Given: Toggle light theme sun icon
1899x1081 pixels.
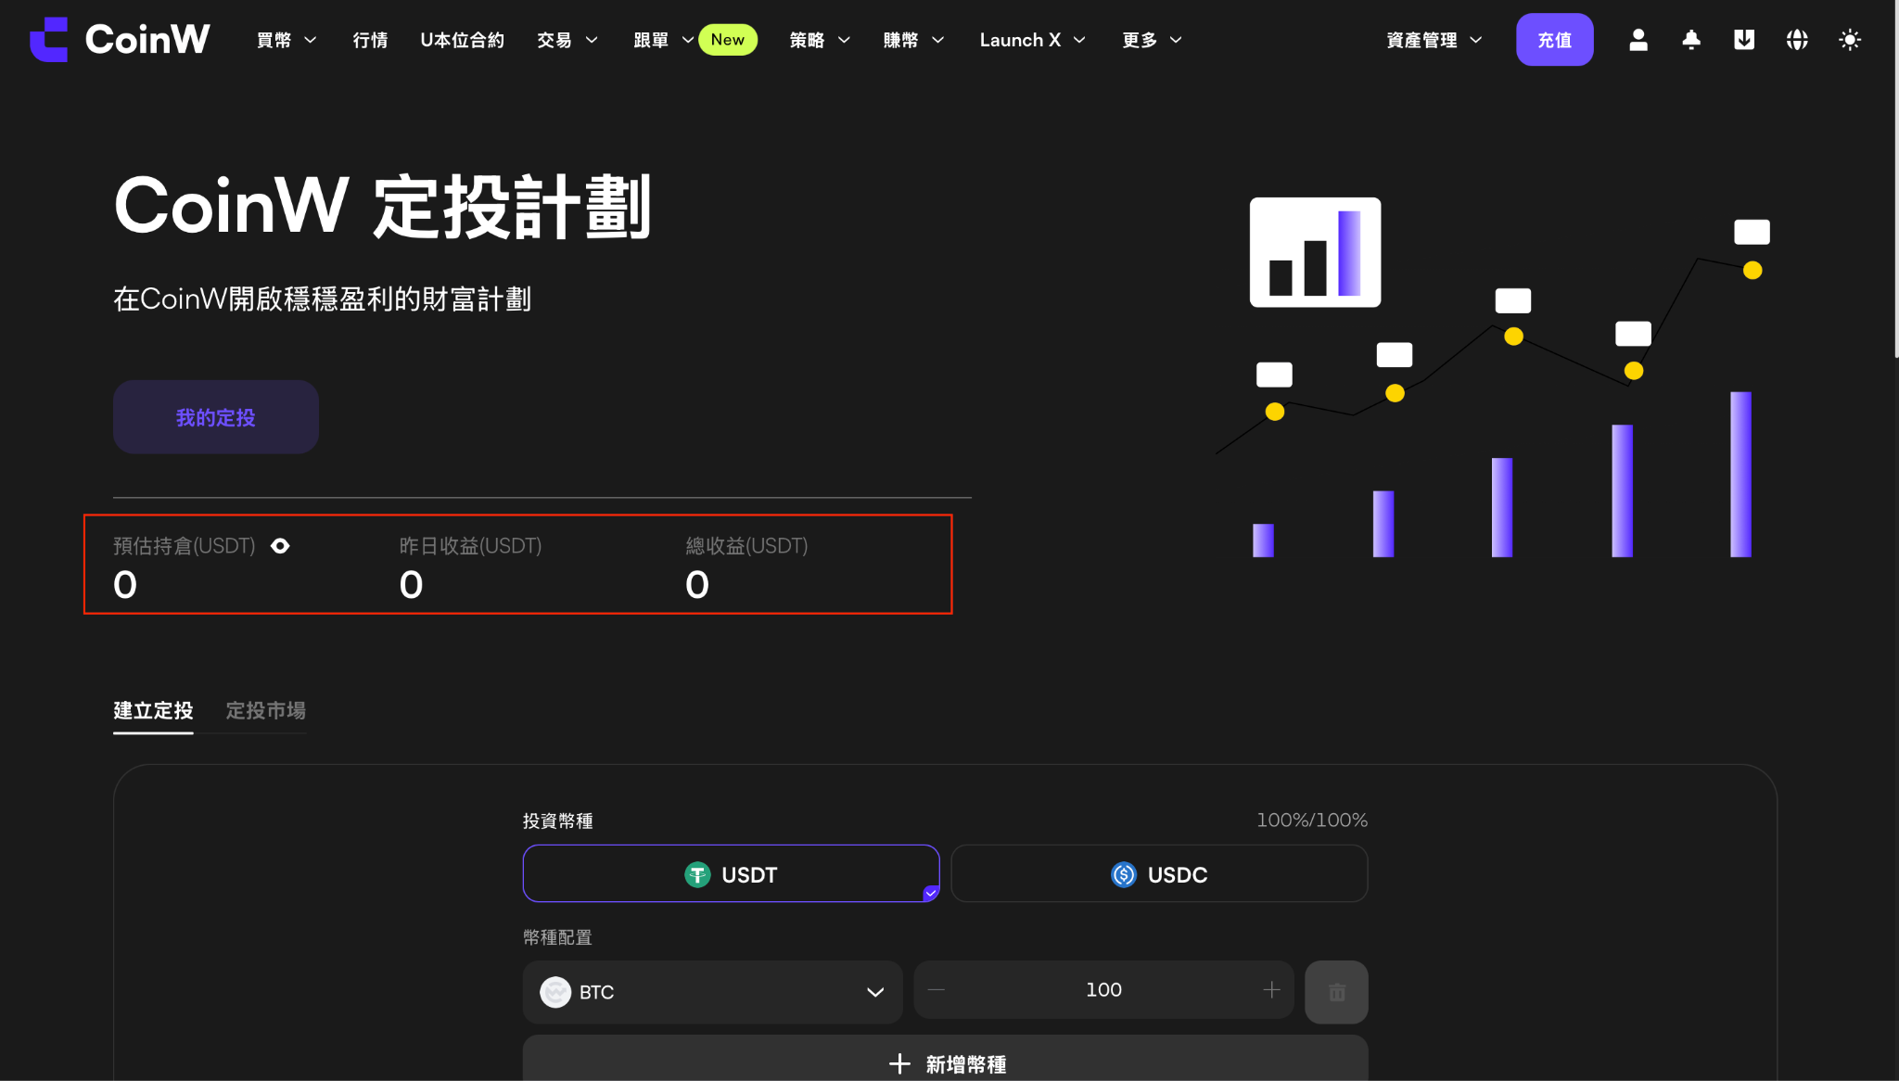Looking at the screenshot, I should click(1850, 40).
